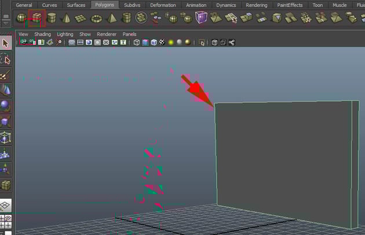
Task: Create a polygon pipe from the shelf
Action: point(126,18)
